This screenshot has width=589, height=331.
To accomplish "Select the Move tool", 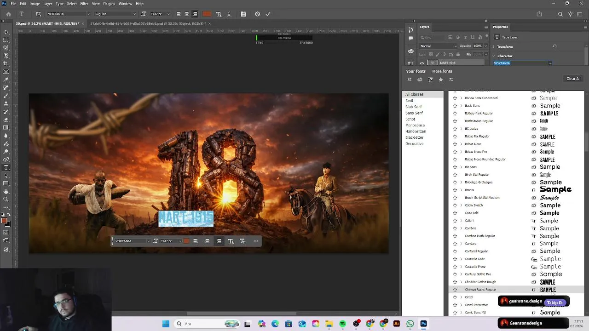I will point(6,32).
